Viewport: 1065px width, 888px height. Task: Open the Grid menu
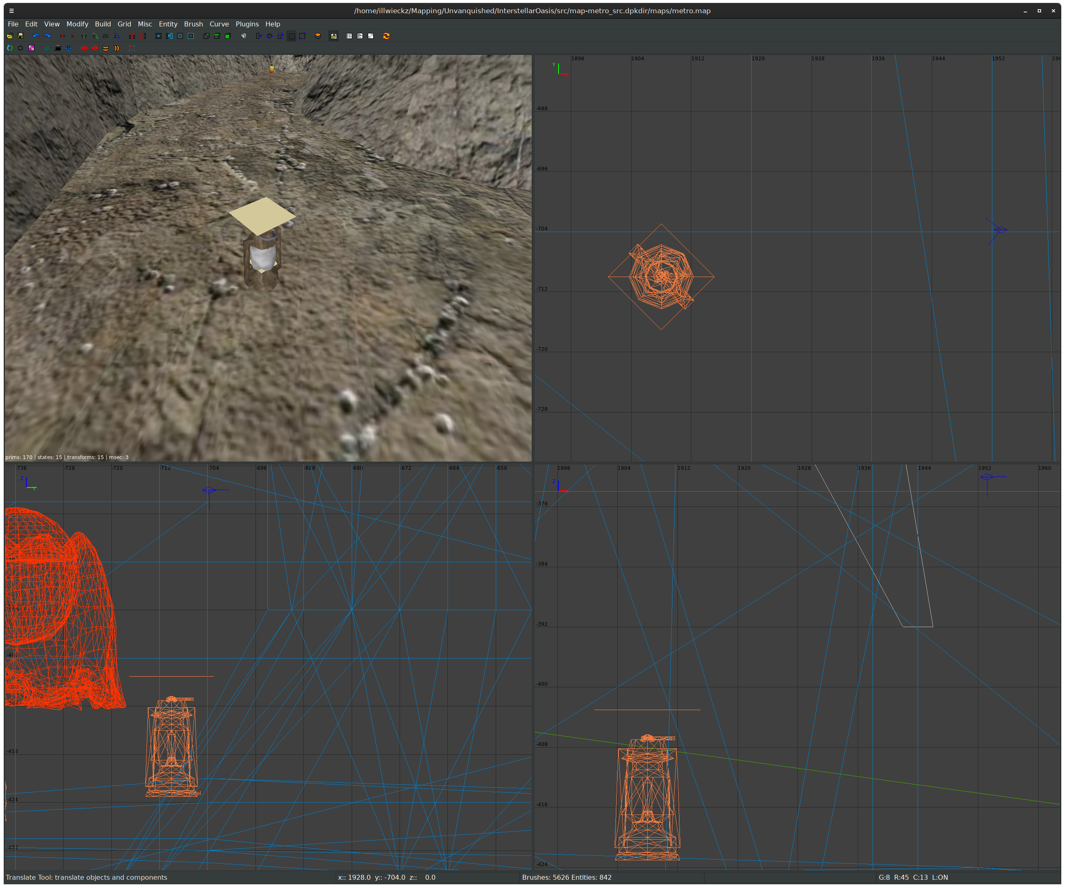tap(124, 24)
